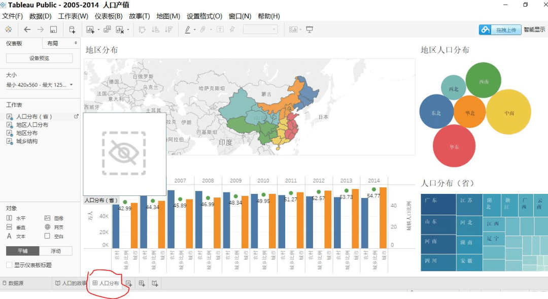This screenshot has height=299, width=548.
Task: Open the 数据(D) menu
Action: [x=40, y=16]
